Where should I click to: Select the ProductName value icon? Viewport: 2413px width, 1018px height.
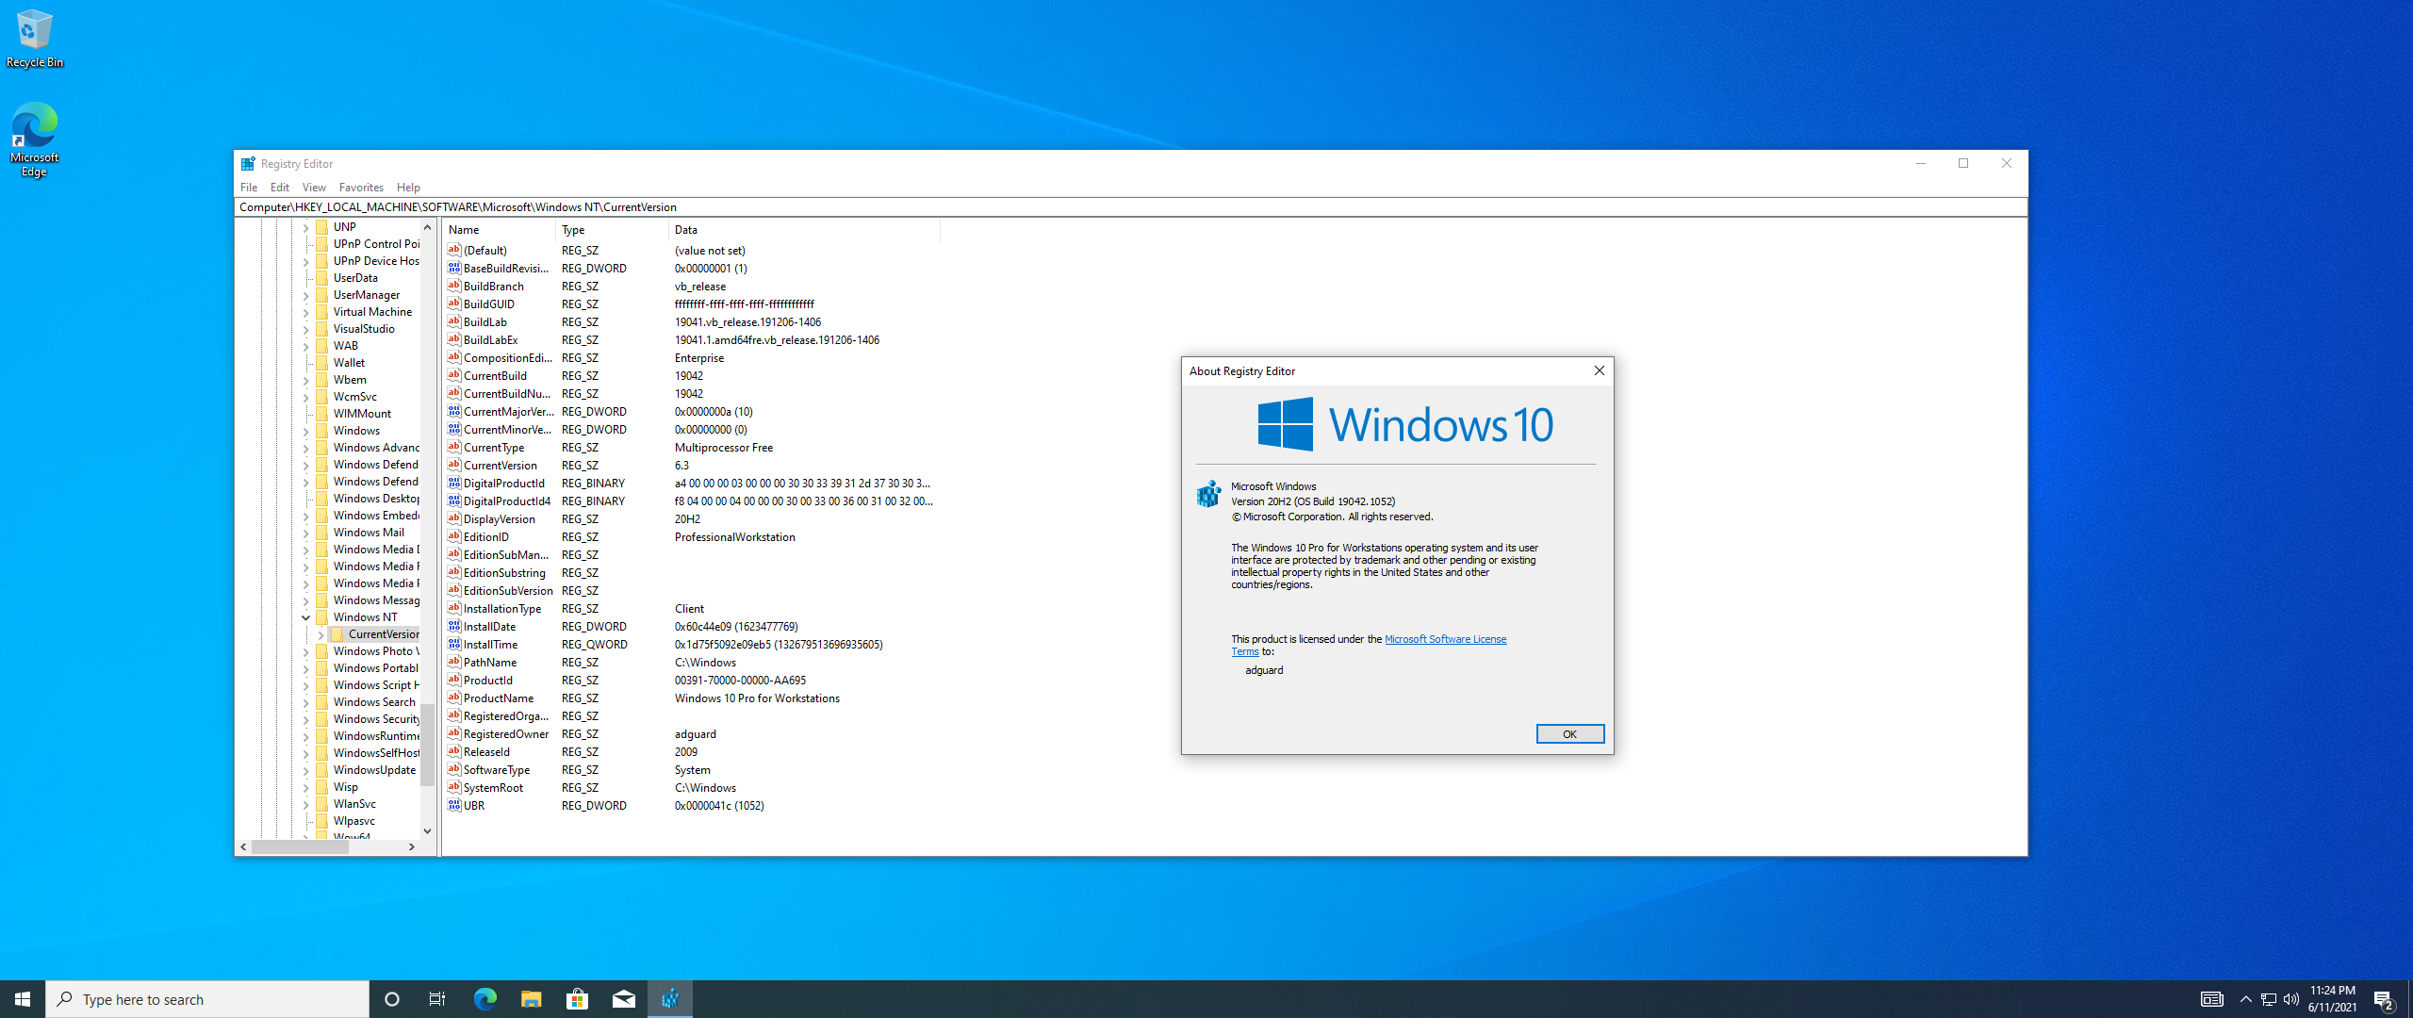[454, 698]
